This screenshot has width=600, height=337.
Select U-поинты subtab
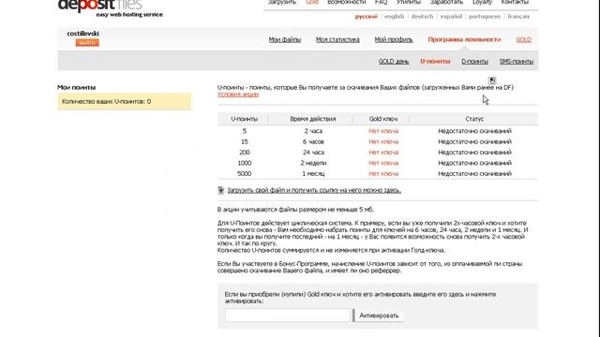[435, 62]
